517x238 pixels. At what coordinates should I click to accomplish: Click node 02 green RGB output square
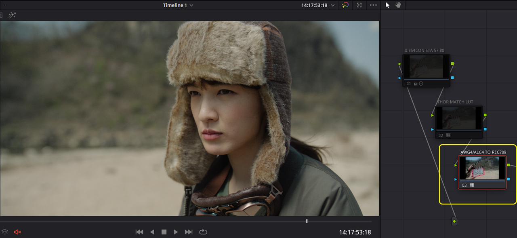[x=485, y=115]
